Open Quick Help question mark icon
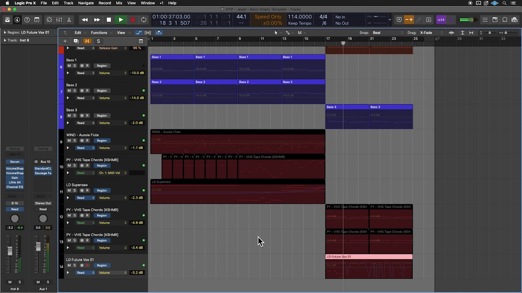The image size is (522, 293). click(x=27, y=20)
